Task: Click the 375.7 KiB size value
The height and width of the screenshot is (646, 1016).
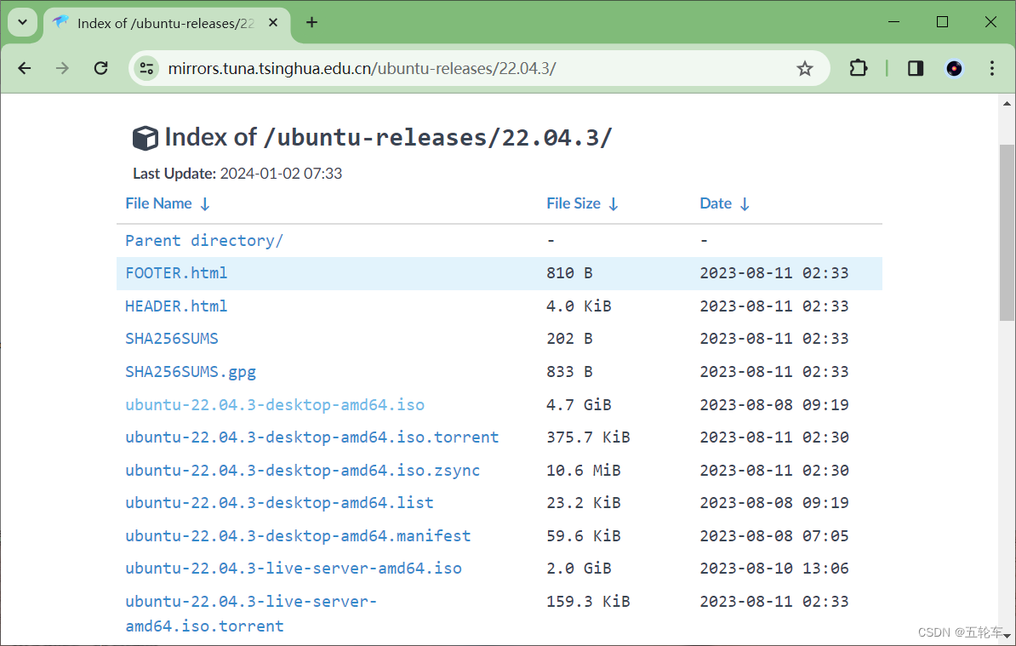Action: (588, 437)
